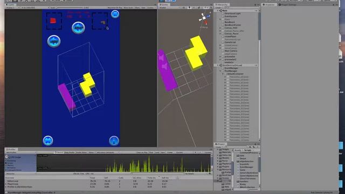Image resolution: width=345 pixels, height=194 pixels.
Task: Tap the round cross button at the game's bottom left
Action: click(48, 141)
